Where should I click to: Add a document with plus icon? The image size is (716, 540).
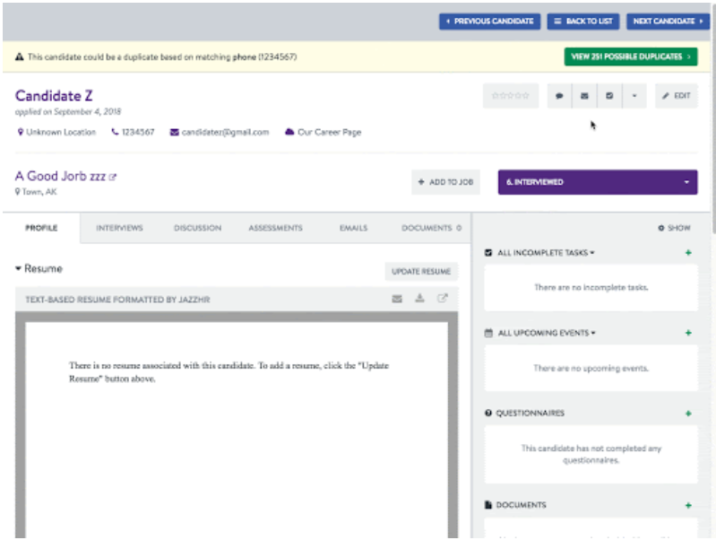coord(688,505)
